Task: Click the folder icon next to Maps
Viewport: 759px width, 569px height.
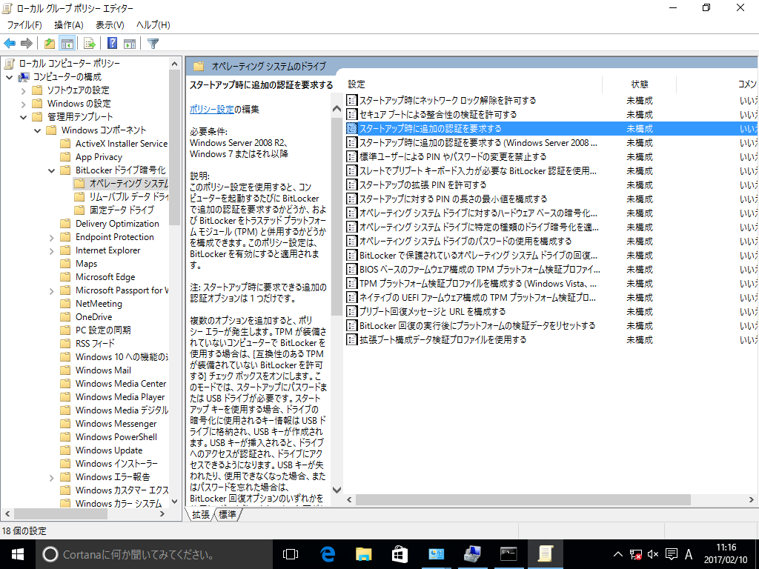Action: coord(65,264)
